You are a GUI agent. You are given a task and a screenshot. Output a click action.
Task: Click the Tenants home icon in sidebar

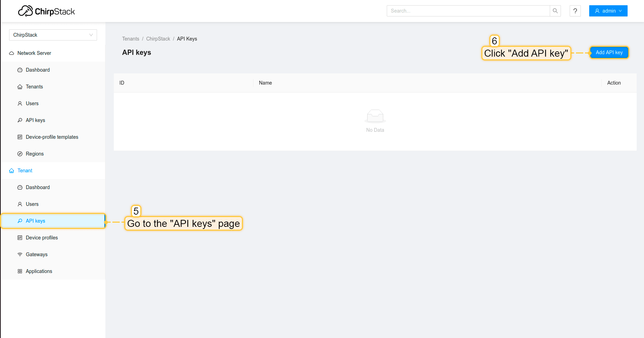(x=20, y=87)
